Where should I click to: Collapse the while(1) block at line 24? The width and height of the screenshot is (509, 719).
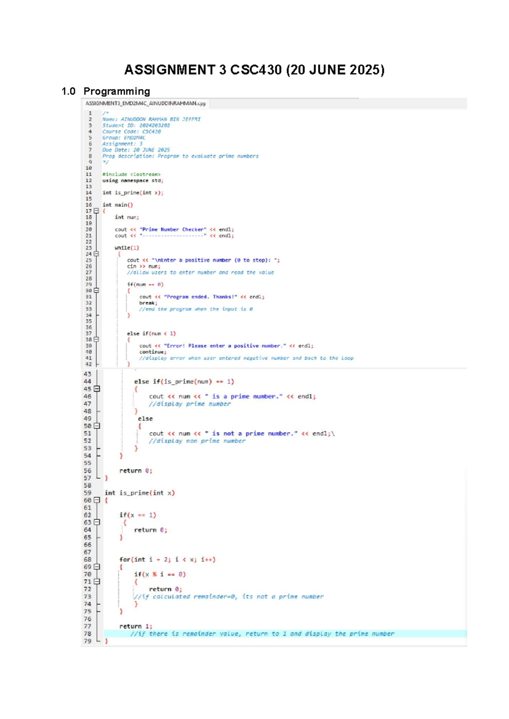pyautogui.click(x=96, y=254)
